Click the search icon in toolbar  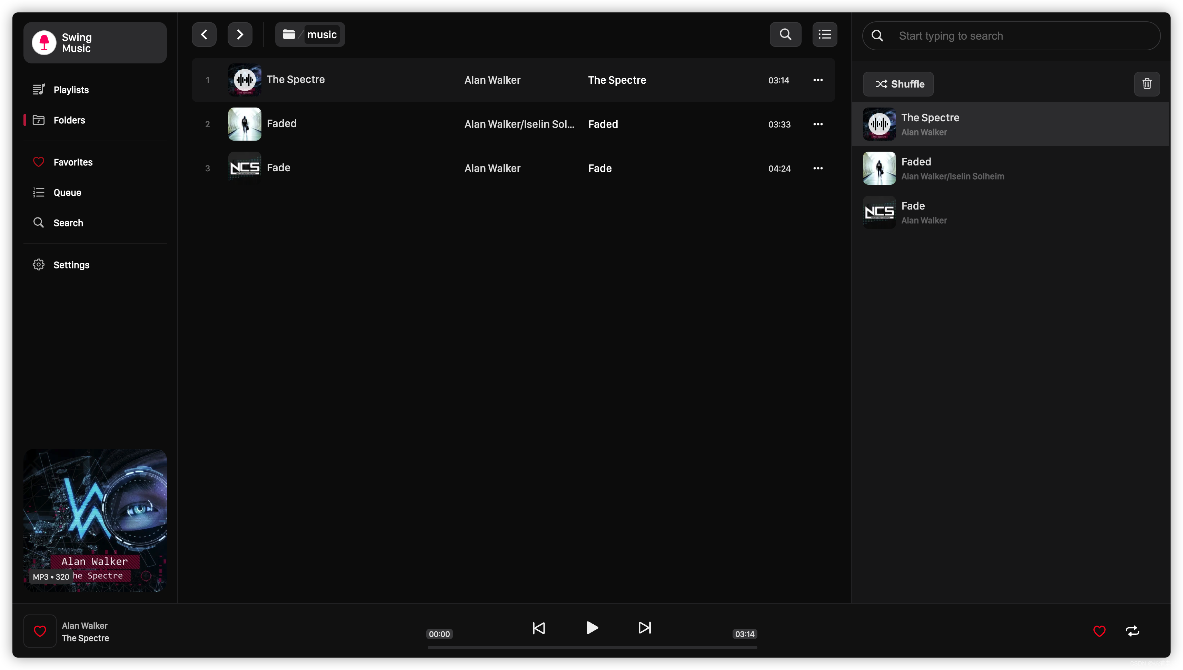pos(786,34)
